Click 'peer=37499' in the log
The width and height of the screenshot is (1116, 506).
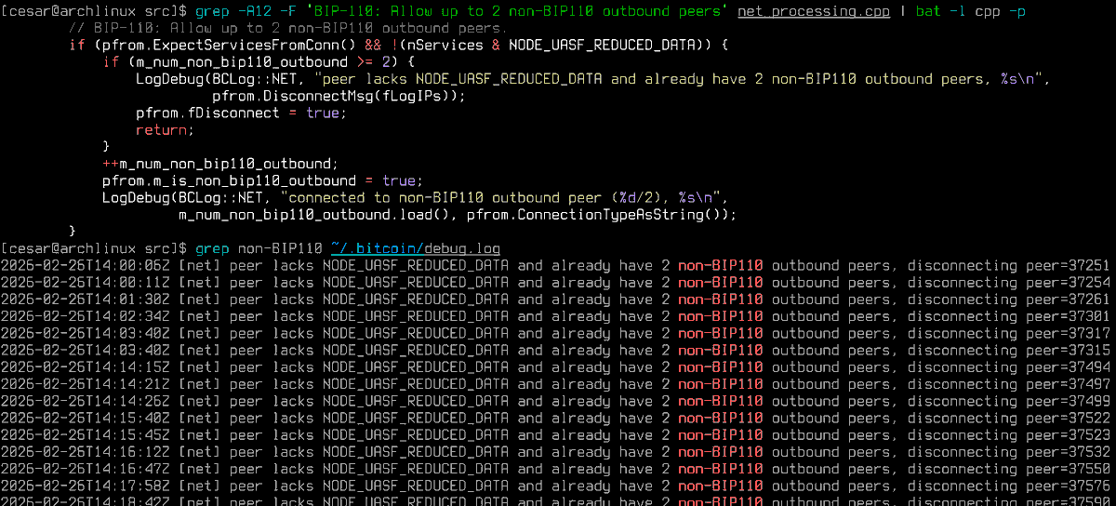1068,401
